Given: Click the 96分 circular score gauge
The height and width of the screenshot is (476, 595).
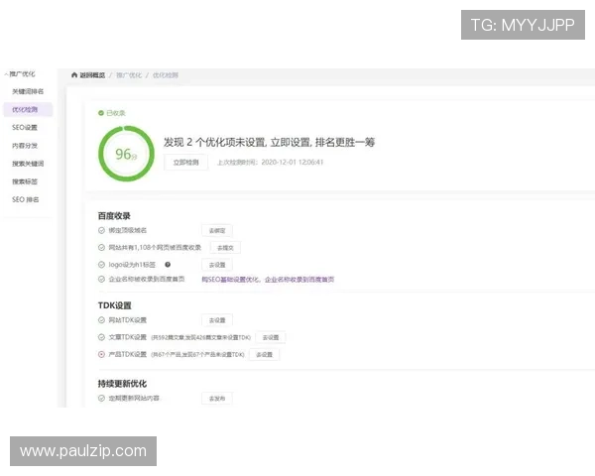Looking at the screenshot, I should 126,154.
